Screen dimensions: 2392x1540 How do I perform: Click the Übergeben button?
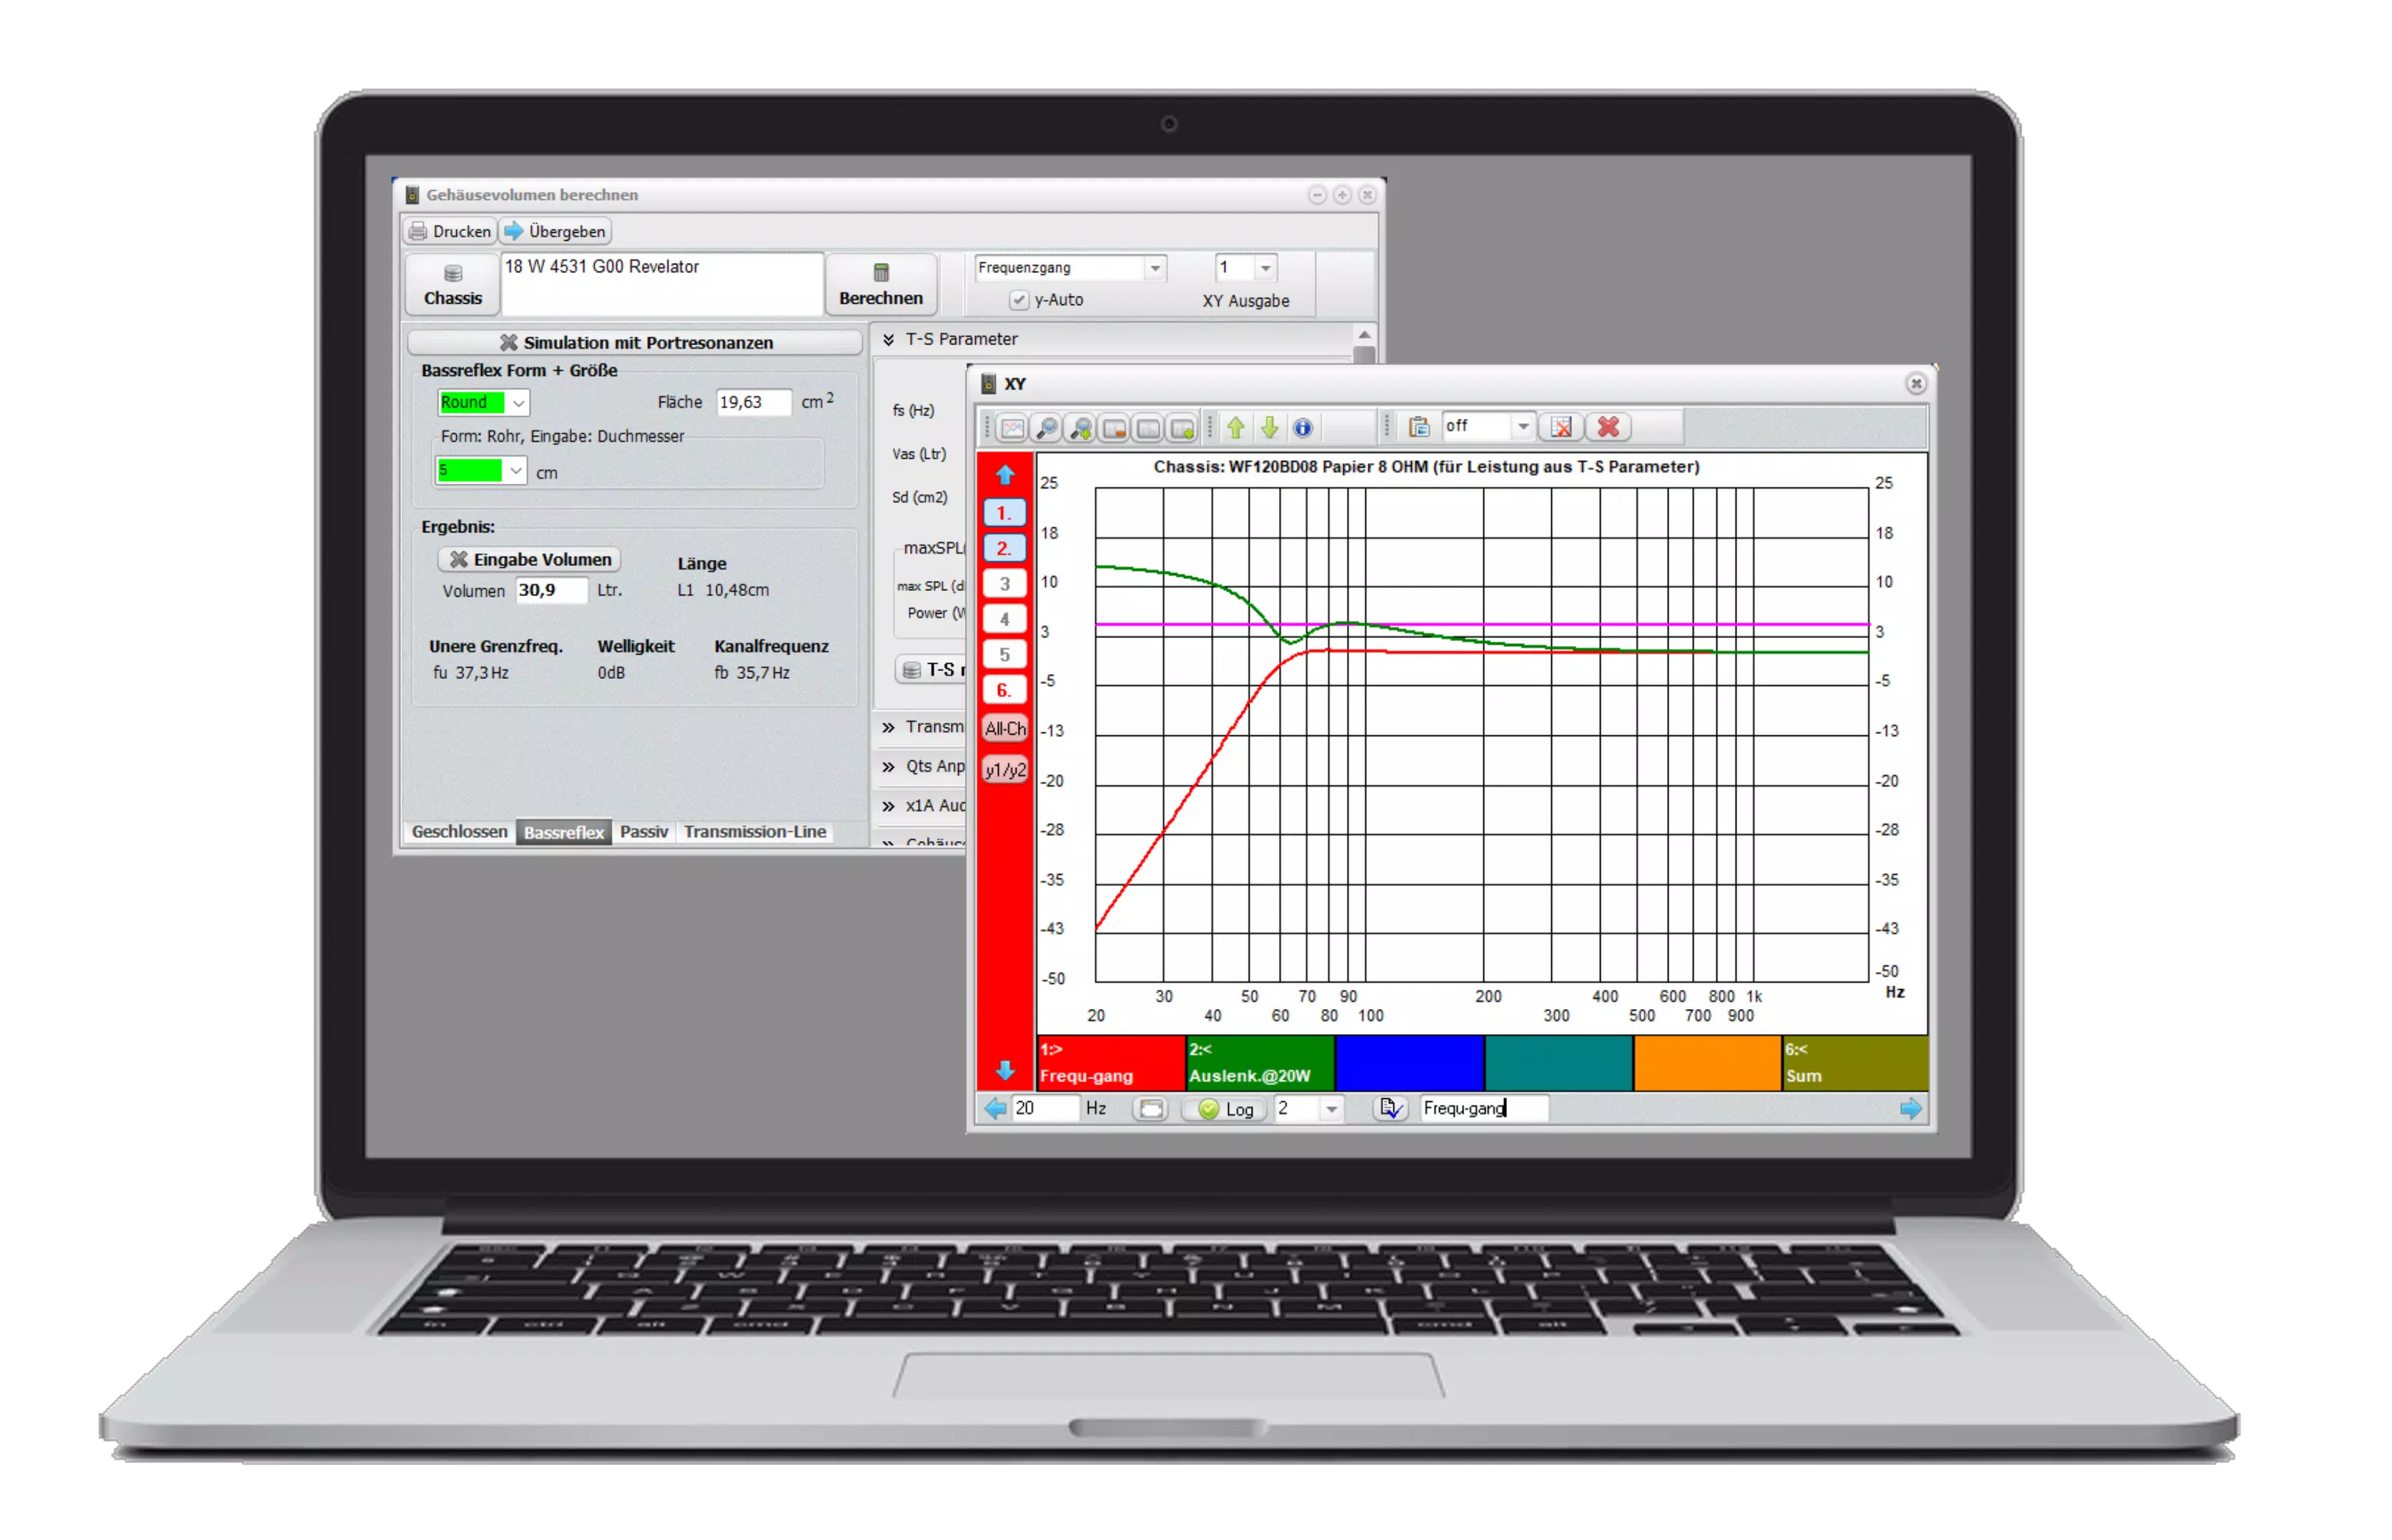pos(555,231)
